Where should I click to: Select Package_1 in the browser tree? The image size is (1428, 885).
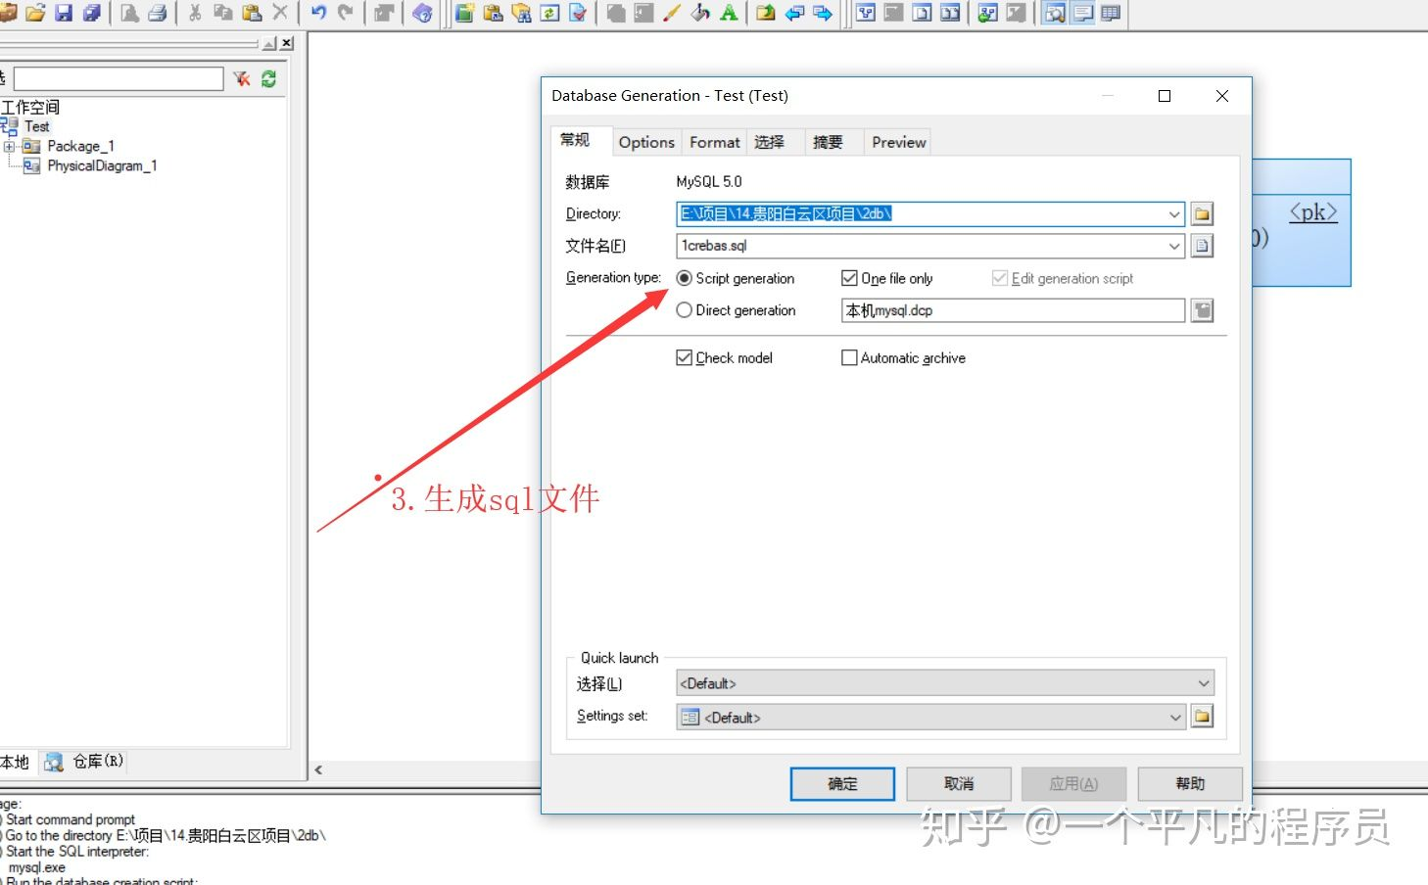click(80, 146)
